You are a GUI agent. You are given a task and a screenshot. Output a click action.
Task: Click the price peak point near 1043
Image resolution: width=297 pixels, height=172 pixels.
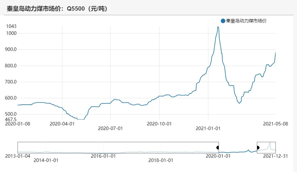[218, 27]
